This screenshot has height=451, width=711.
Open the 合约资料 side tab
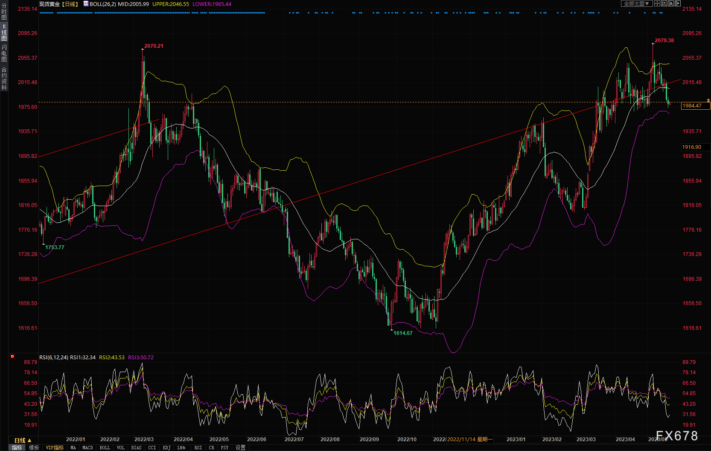tap(4, 78)
